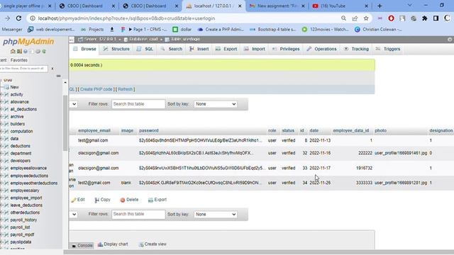454x255 pixels.
Task: Sort by the date column header
Action: pos(314,130)
